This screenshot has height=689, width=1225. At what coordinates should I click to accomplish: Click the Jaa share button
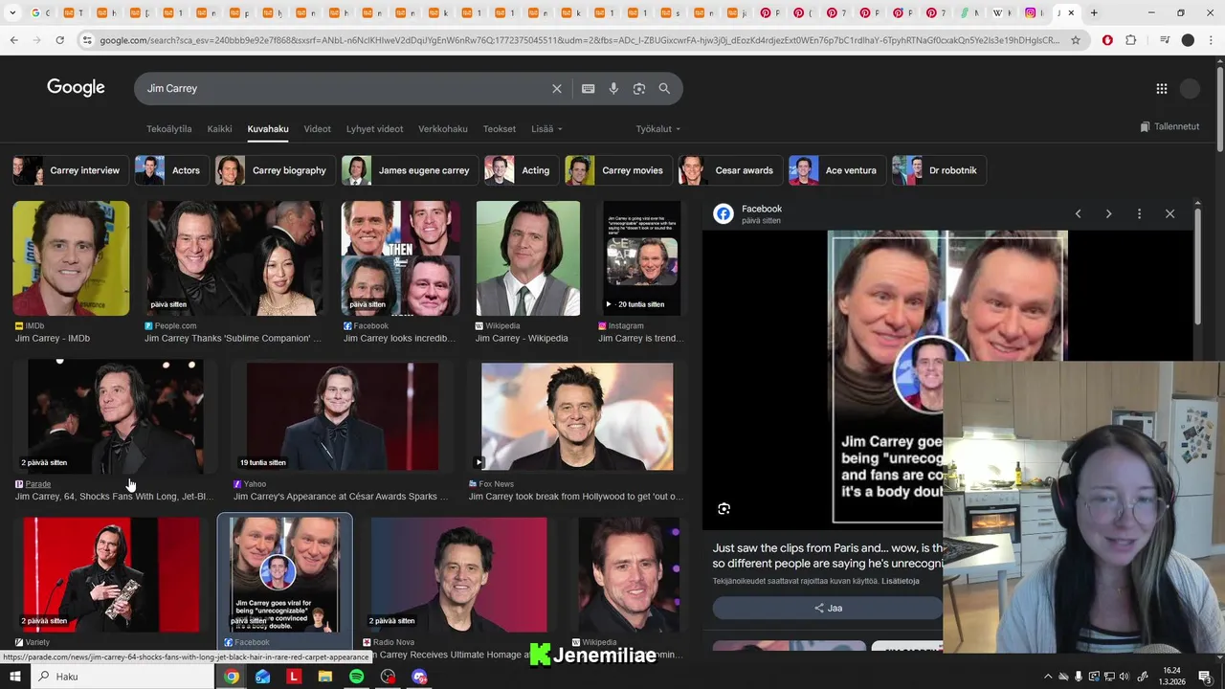pos(828,608)
